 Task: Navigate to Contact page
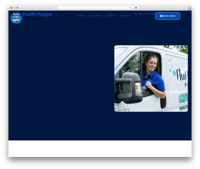(x=125, y=16)
